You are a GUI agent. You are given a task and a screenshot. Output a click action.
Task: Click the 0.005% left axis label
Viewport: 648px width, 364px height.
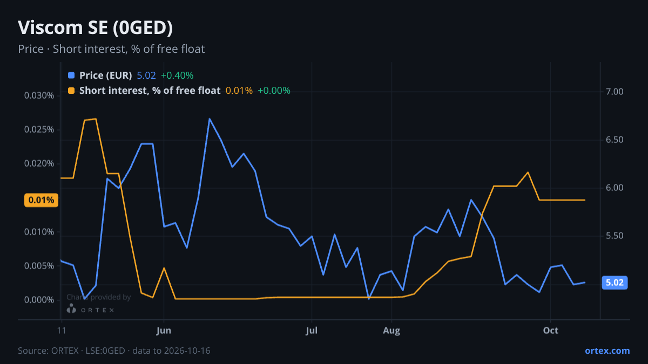coord(39,266)
